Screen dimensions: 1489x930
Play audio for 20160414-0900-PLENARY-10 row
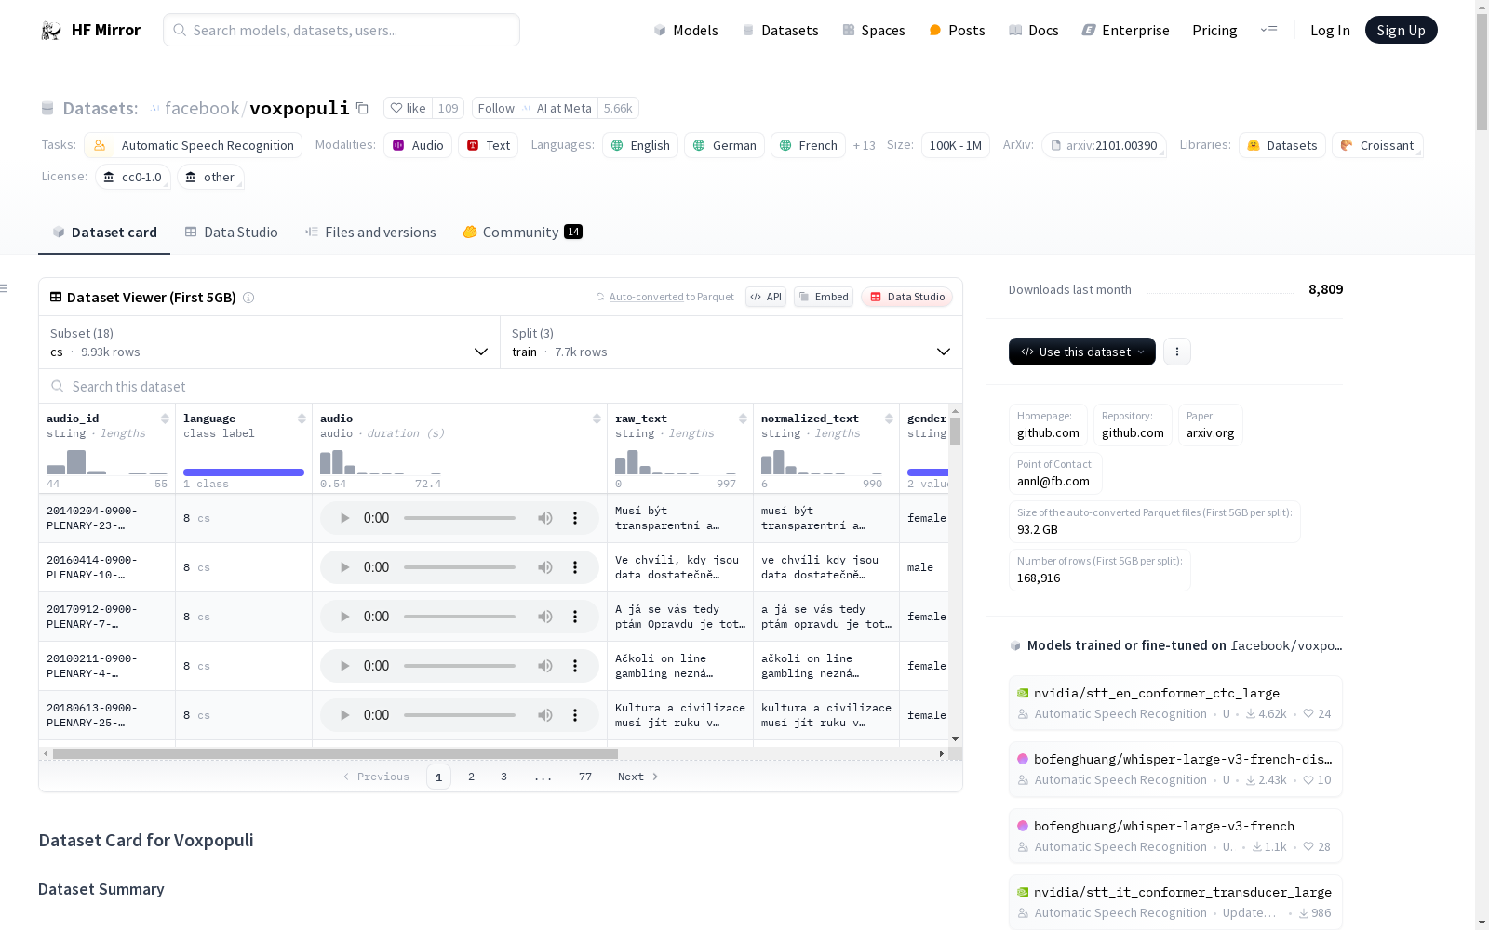point(344,567)
